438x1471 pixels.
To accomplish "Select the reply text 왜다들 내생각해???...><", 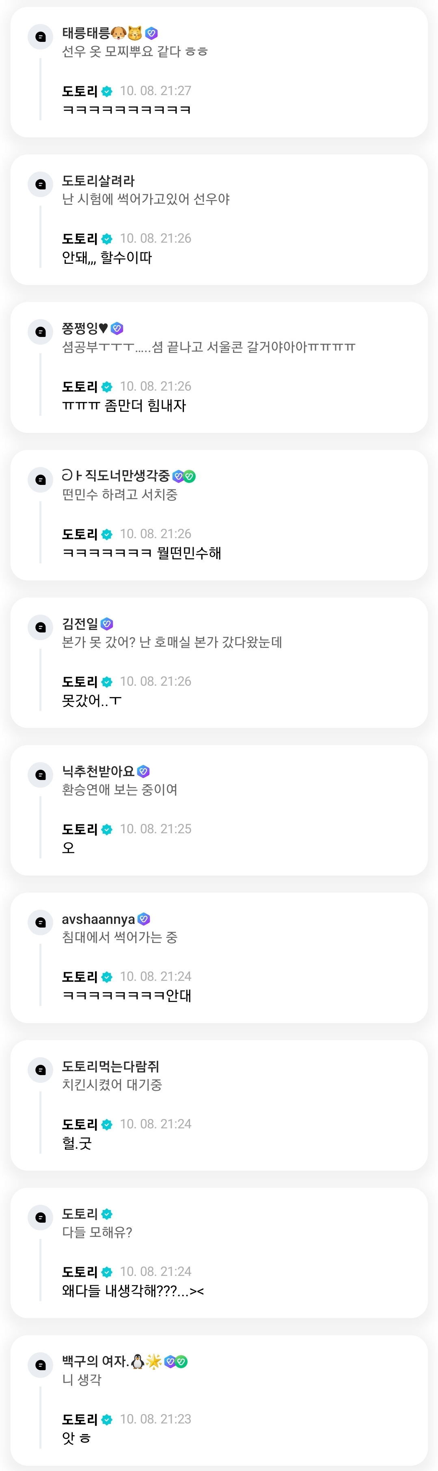I will [133, 1291].
